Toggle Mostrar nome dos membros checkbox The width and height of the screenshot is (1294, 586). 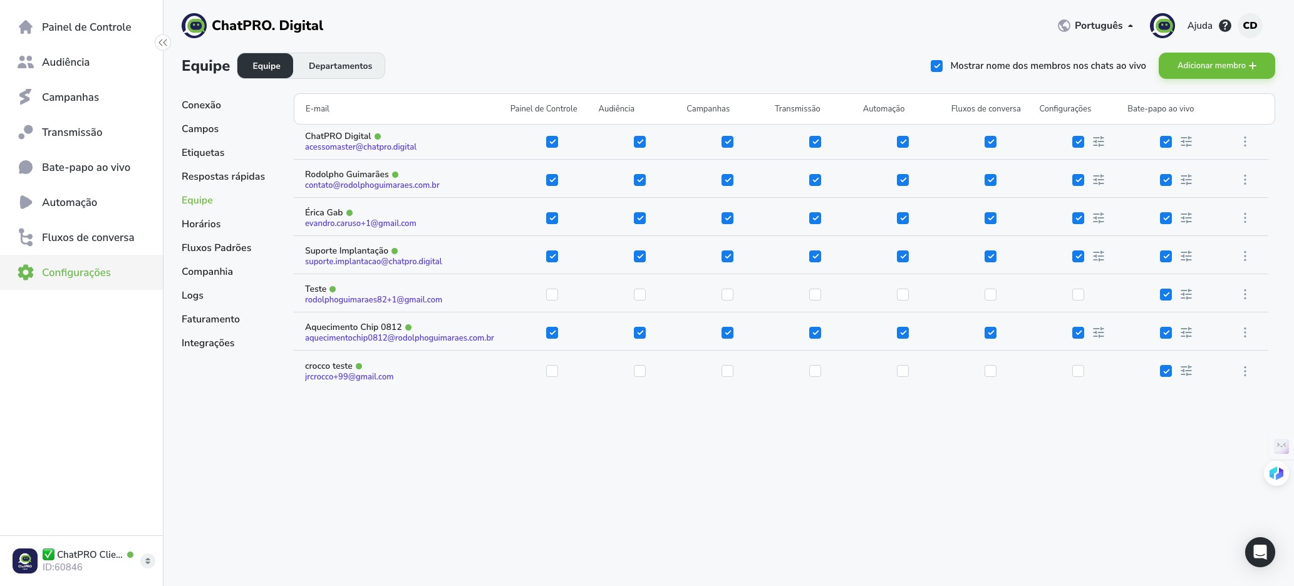pyautogui.click(x=937, y=66)
